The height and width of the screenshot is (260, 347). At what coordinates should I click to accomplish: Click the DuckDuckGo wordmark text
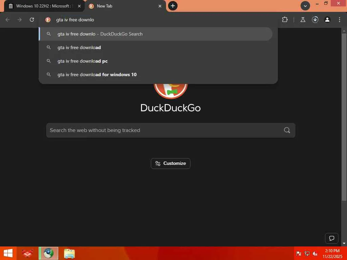pos(171,108)
